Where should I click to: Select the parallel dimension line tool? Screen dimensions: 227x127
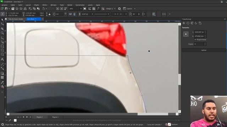coord(2,64)
